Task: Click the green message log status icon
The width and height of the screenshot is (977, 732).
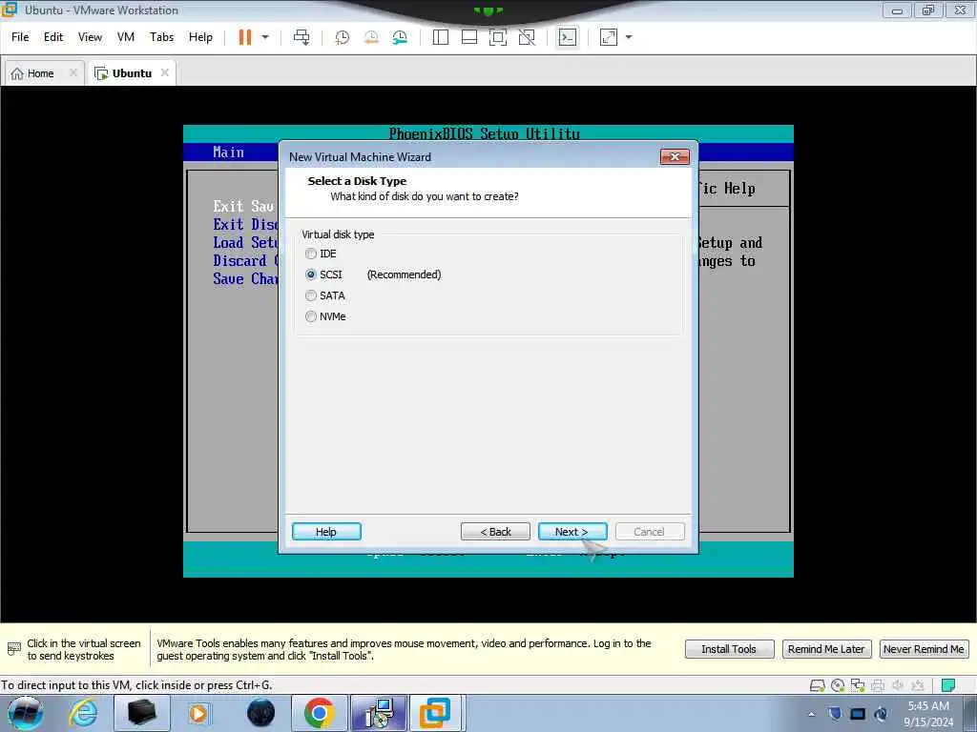Action: pos(948,685)
